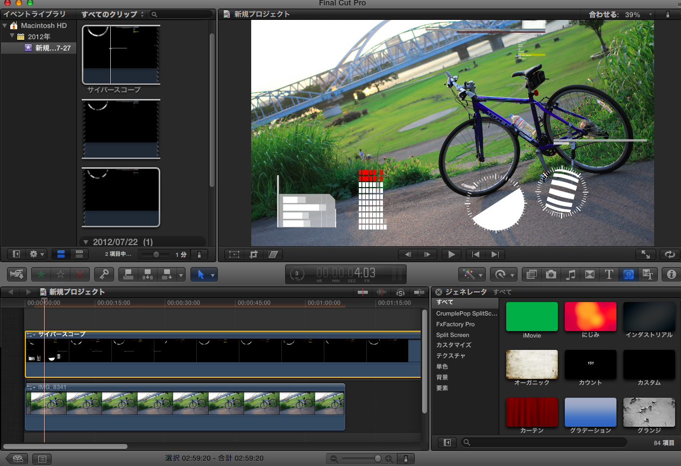
Task: Select the テクスチャ generator category
Action: pos(451,356)
